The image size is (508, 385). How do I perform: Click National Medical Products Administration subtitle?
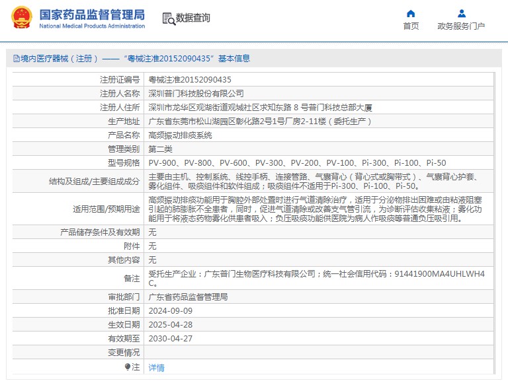click(x=92, y=26)
